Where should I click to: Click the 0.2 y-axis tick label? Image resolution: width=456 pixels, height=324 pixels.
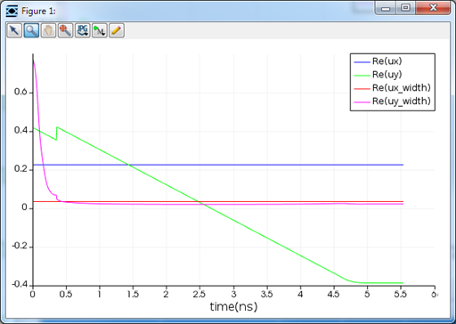click(20, 169)
